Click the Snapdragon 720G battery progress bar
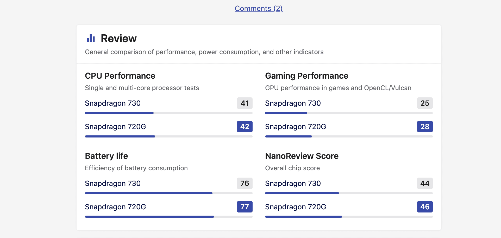Screen dimensions: 501x238 click(x=169, y=217)
